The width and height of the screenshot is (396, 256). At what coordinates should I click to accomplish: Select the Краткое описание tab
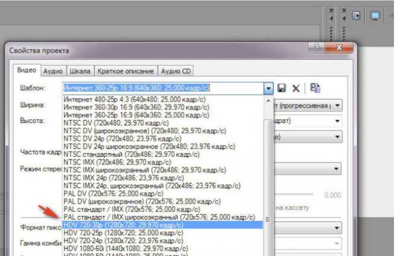click(125, 71)
